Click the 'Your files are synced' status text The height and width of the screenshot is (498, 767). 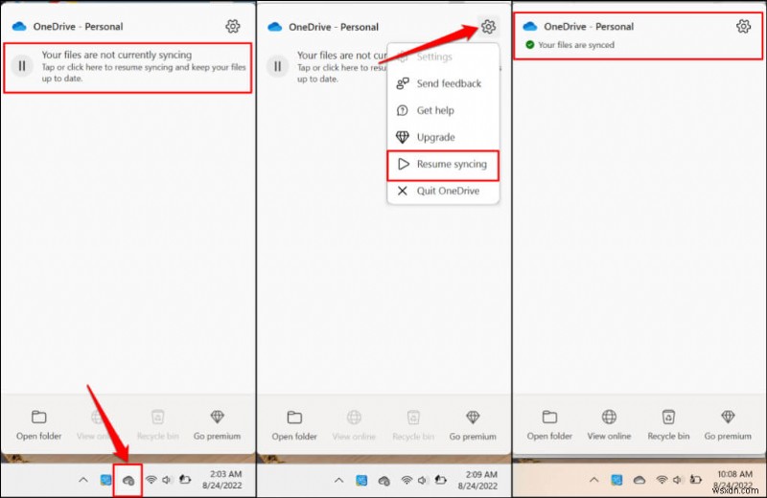(576, 45)
